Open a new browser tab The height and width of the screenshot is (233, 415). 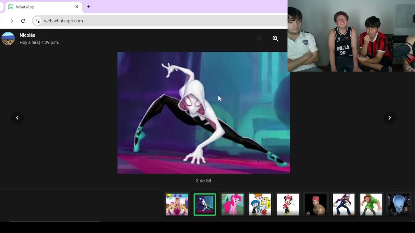pyautogui.click(x=89, y=7)
